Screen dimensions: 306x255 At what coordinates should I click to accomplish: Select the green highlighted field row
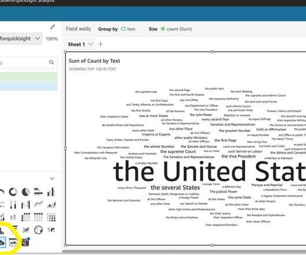pyautogui.click(x=29, y=77)
